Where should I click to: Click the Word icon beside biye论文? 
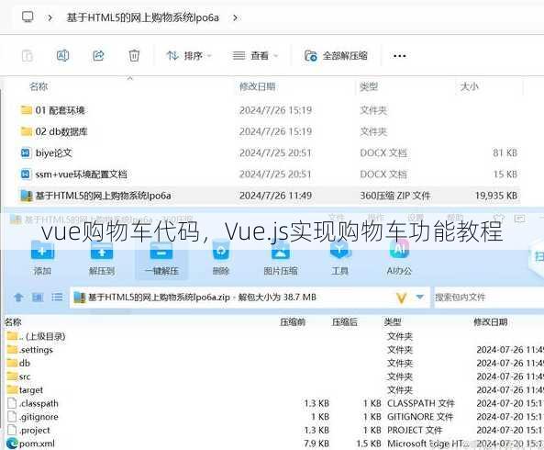[x=26, y=152]
